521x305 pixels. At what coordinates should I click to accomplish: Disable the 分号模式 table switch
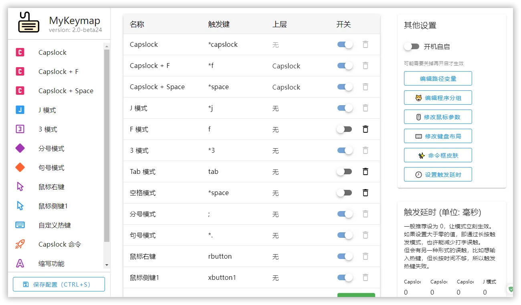[x=345, y=214]
